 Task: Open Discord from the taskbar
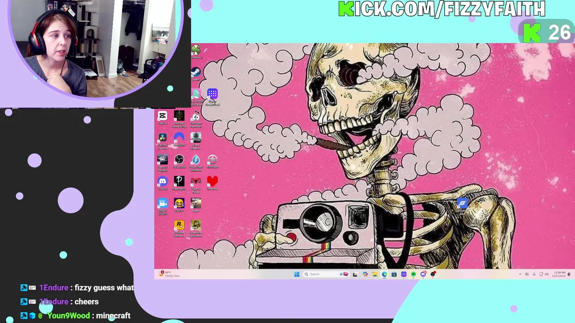click(423, 274)
